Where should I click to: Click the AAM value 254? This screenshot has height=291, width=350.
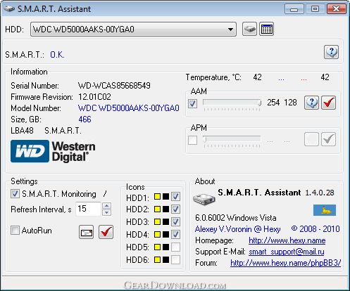pos(273,103)
